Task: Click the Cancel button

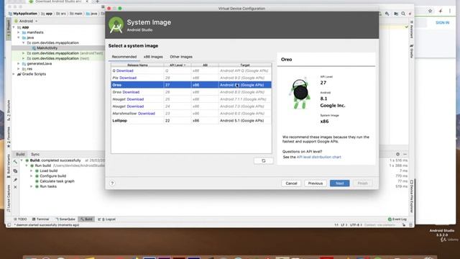Action: [291, 183]
